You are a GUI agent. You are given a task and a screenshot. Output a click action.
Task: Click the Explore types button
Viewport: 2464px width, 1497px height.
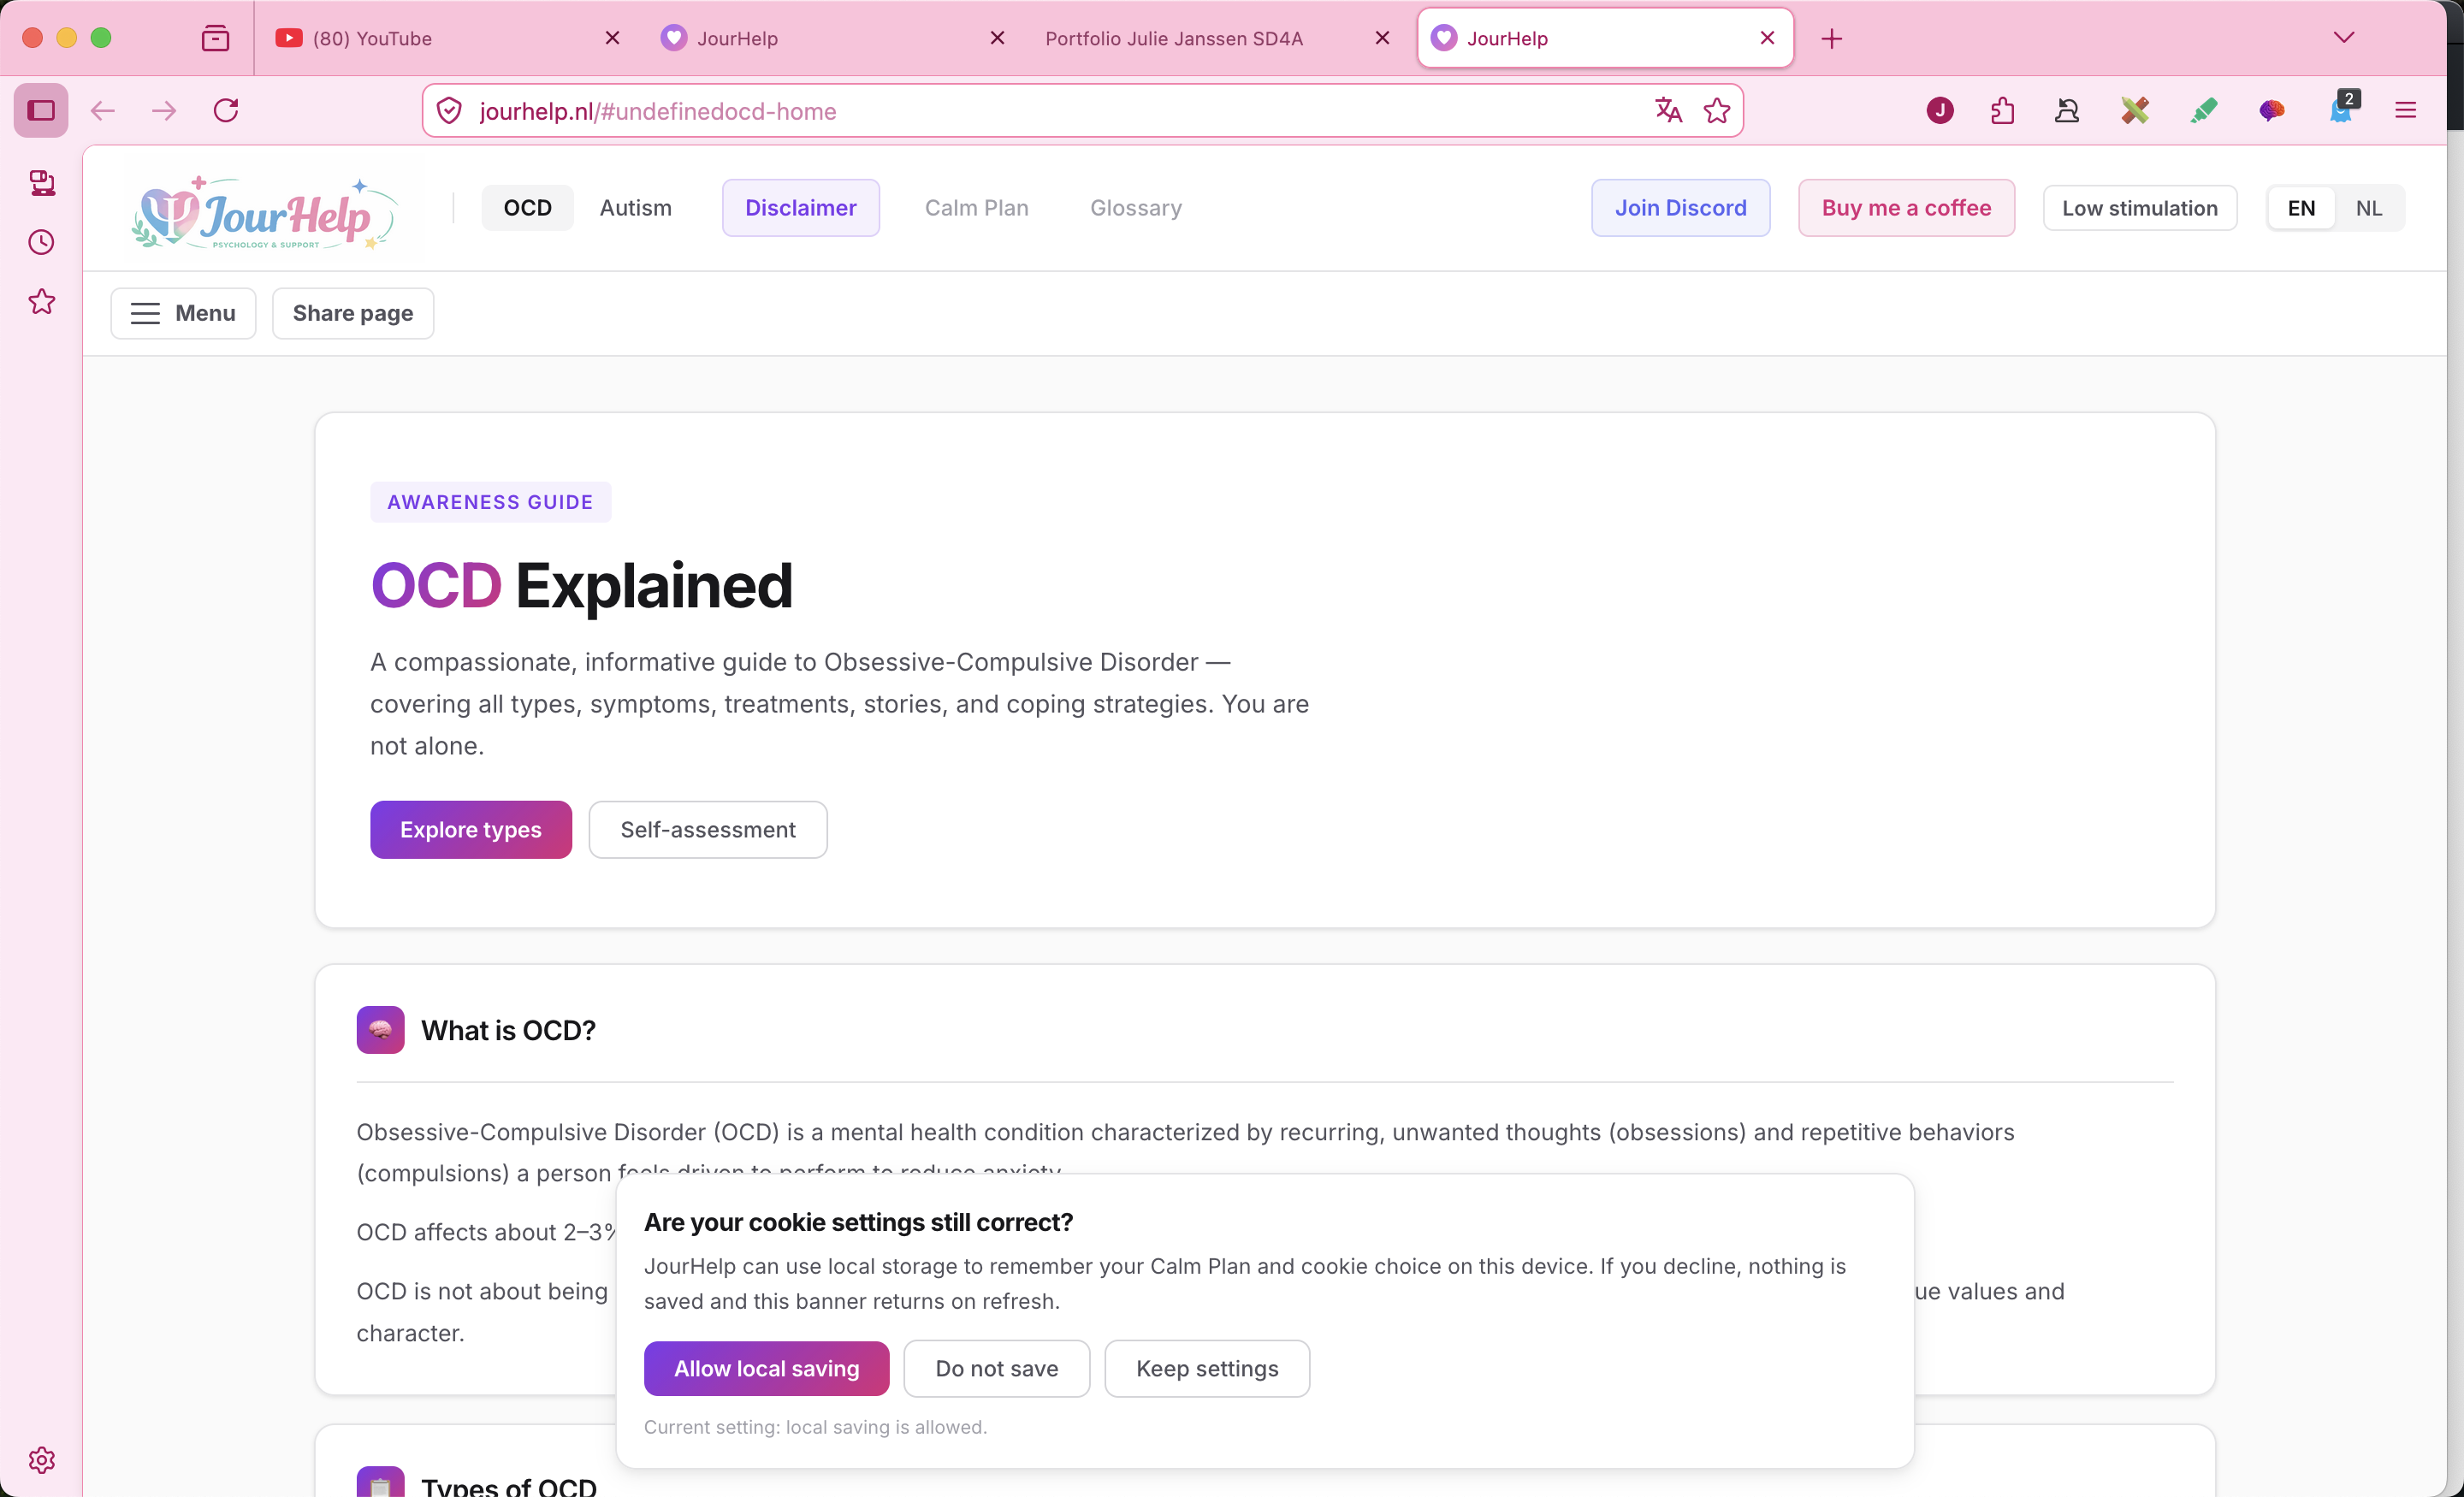coord(471,829)
